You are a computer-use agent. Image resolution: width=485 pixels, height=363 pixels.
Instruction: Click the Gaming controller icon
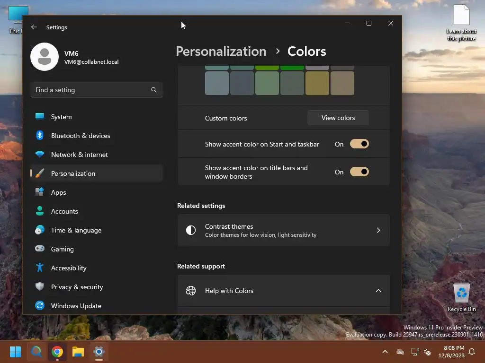[x=40, y=249]
